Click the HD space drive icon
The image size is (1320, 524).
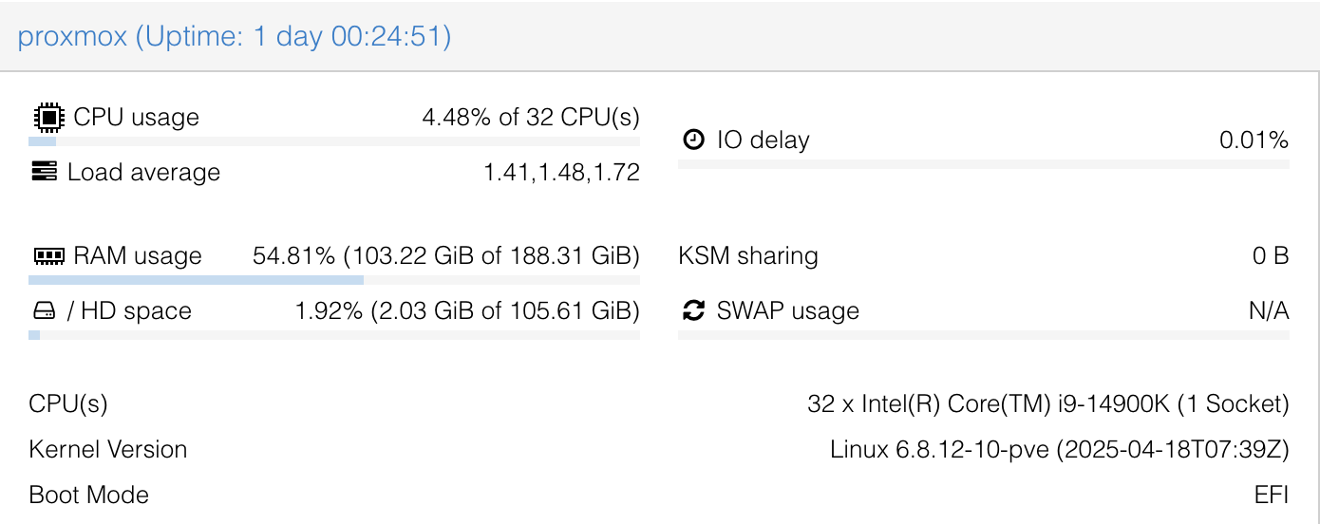pyautogui.click(x=44, y=311)
